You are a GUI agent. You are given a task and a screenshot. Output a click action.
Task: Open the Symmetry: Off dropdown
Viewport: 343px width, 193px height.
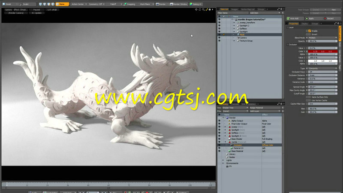point(97,4)
